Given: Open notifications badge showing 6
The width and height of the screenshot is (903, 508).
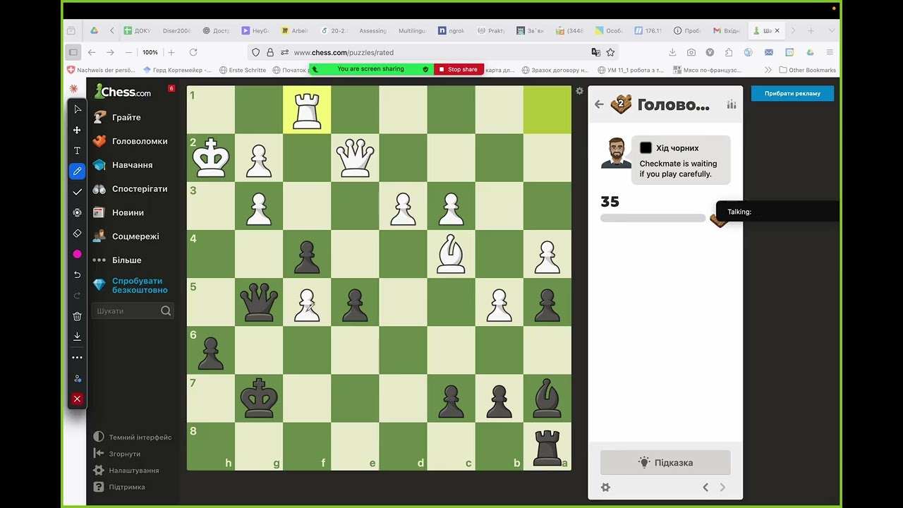Looking at the screenshot, I should pyautogui.click(x=171, y=88).
